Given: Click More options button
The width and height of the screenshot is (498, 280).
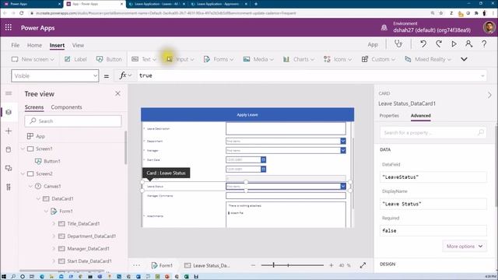Looking at the screenshot, I should click(x=465, y=247).
